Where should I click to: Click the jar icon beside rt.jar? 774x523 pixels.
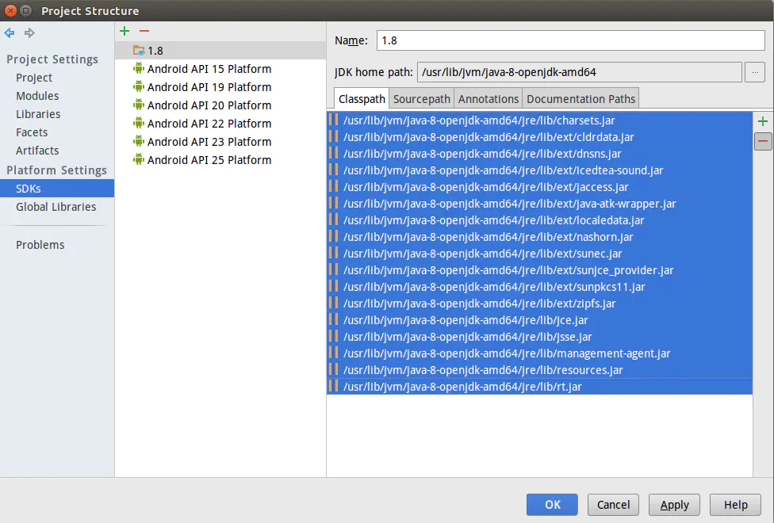coord(334,387)
